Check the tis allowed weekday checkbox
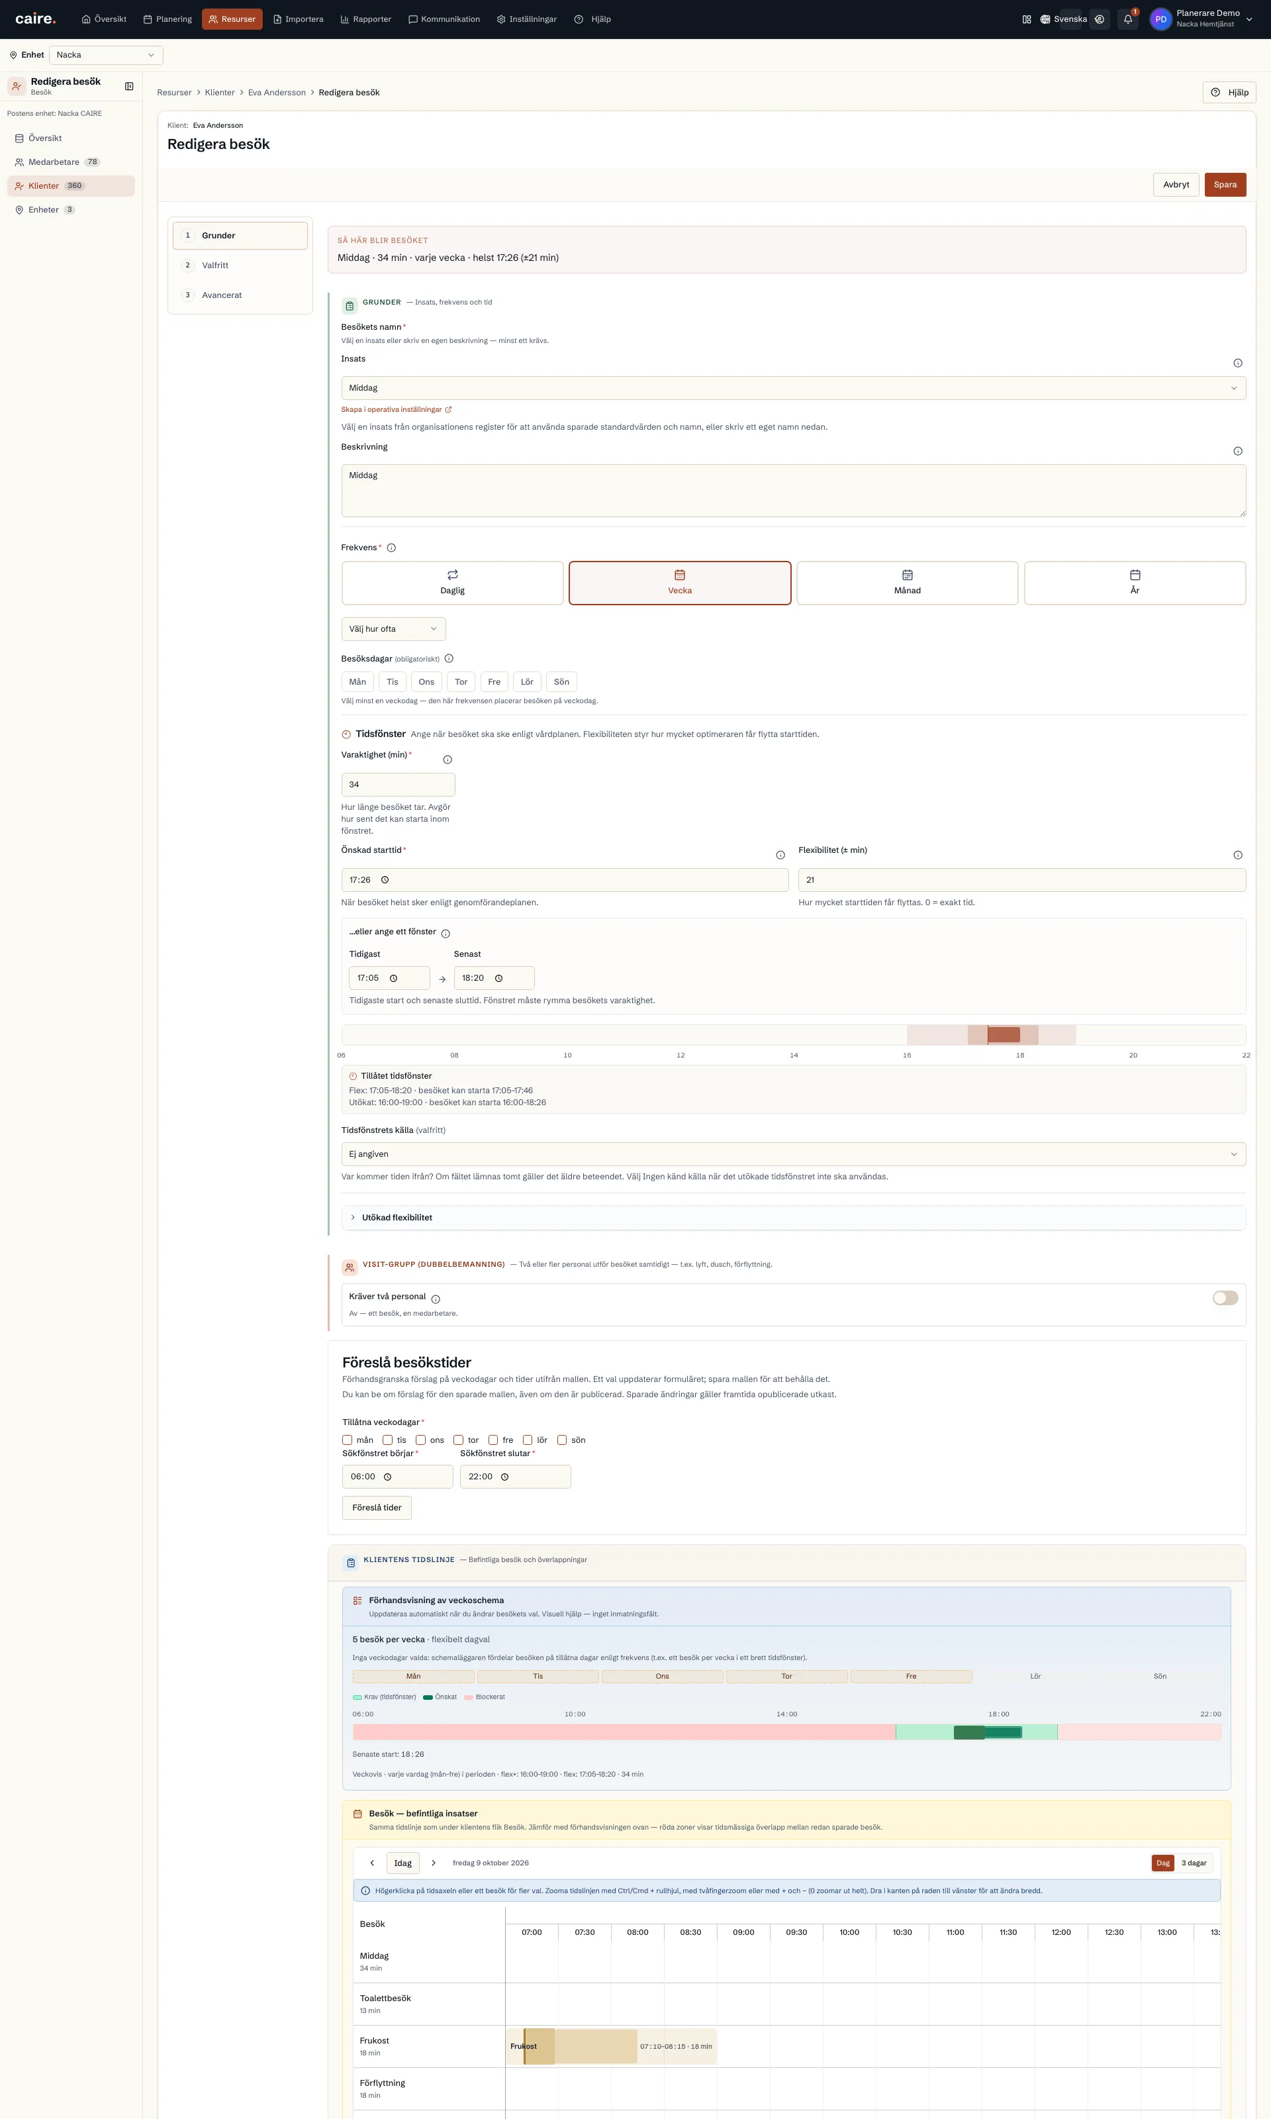 [x=387, y=1440]
